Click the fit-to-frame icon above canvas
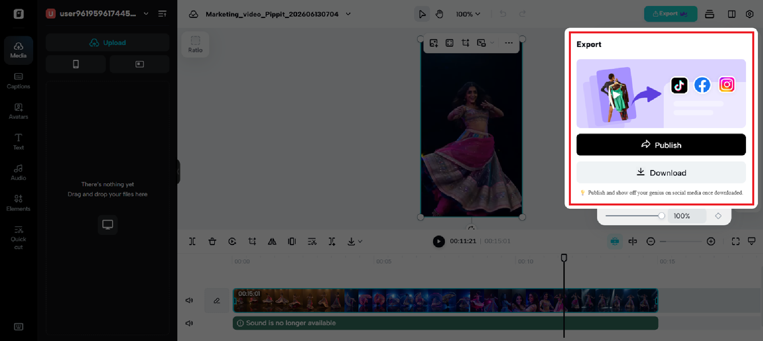763x341 pixels. point(450,43)
